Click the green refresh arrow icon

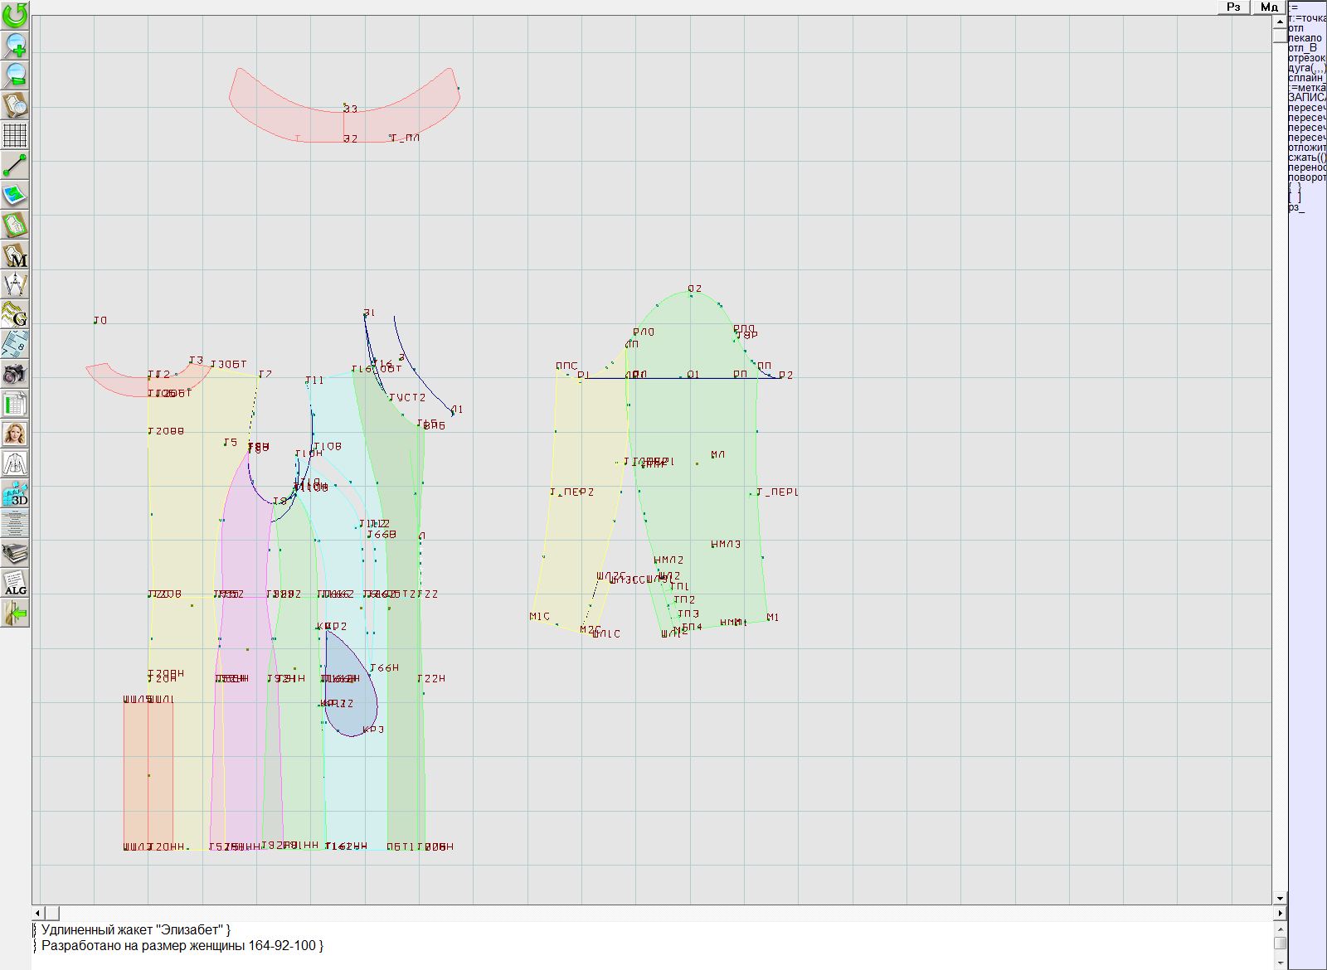click(15, 15)
